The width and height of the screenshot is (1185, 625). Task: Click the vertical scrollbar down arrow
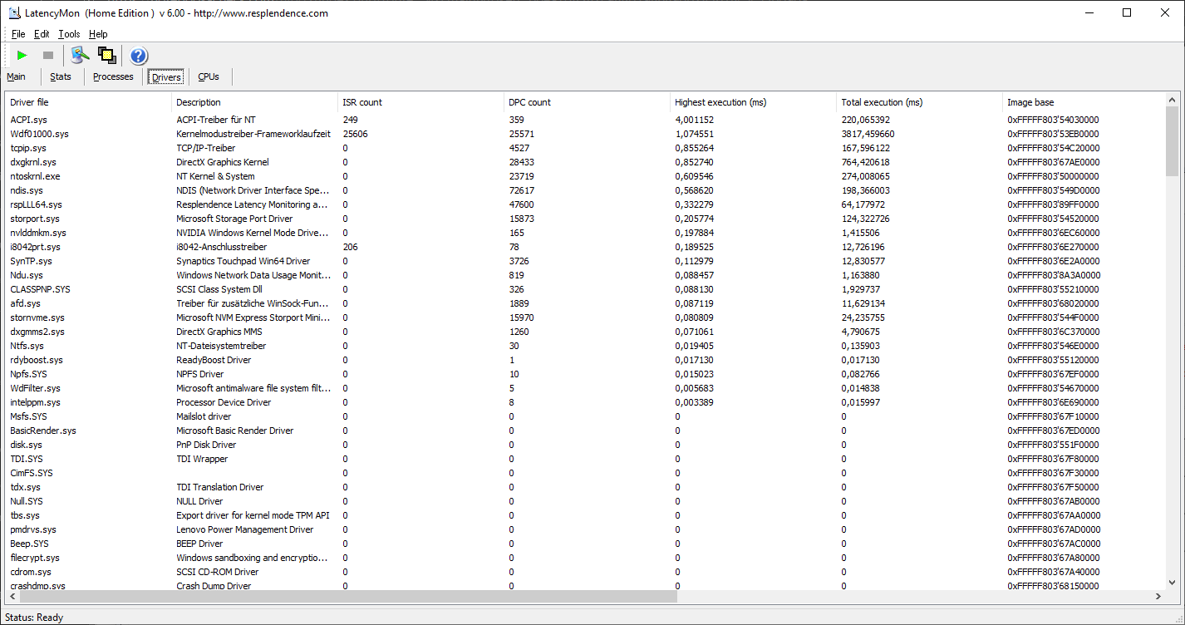pyautogui.click(x=1172, y=583)
